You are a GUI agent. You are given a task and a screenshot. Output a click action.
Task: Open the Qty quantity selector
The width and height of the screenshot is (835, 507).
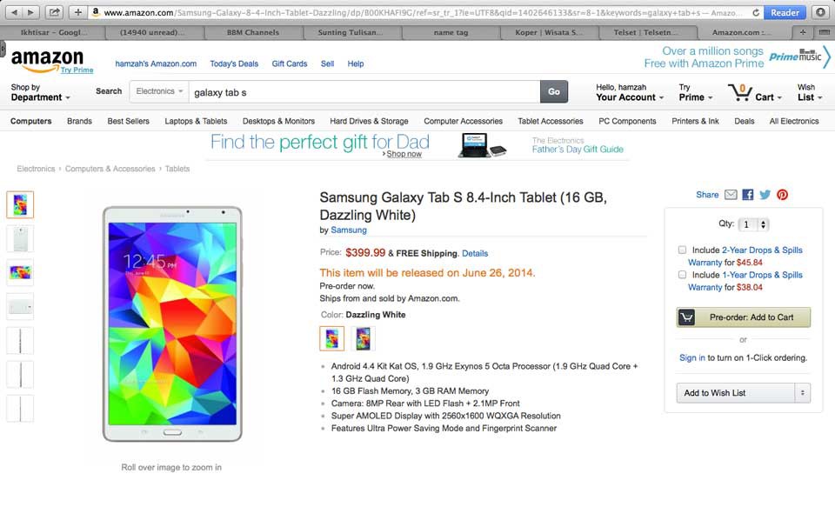(x=755, y=223)
